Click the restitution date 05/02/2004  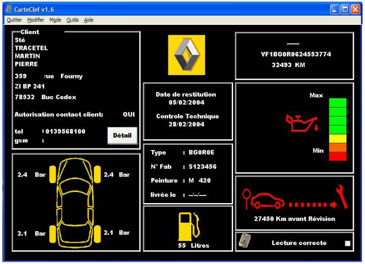tap(187, 102)
